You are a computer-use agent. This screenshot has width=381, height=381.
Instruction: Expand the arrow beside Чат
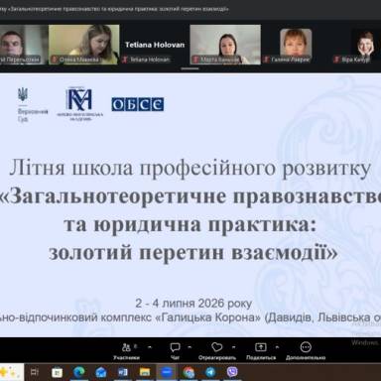190,347
